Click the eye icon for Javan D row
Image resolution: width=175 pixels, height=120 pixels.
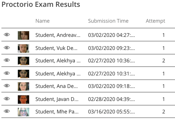coord(7,99)
